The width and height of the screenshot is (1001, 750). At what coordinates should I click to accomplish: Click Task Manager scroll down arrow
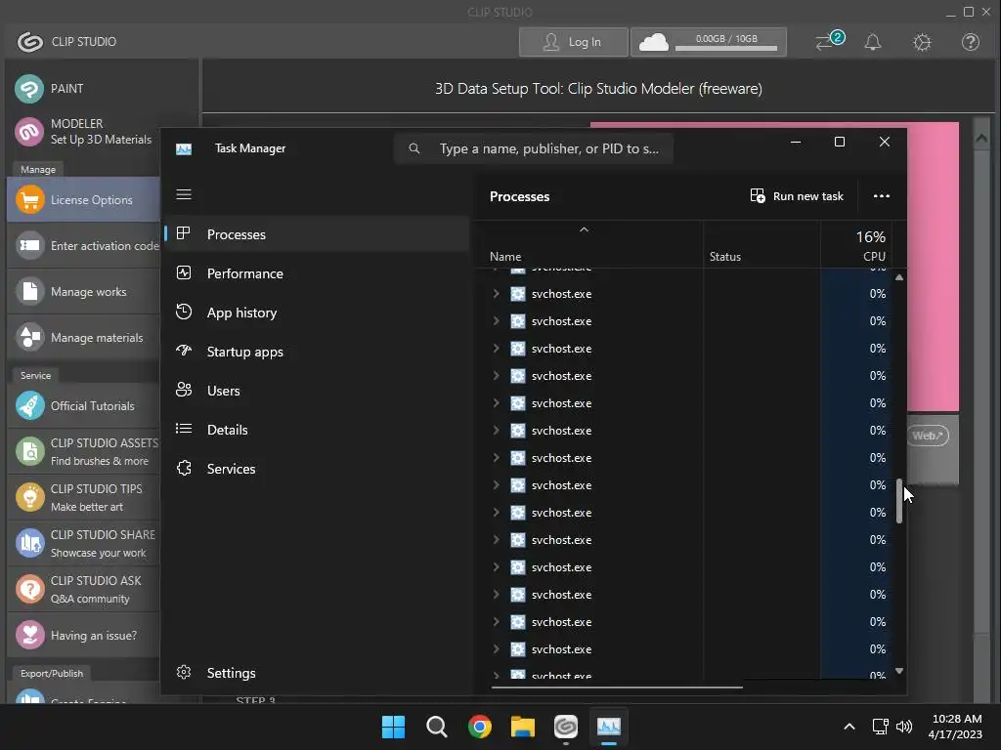pos(899,671)
